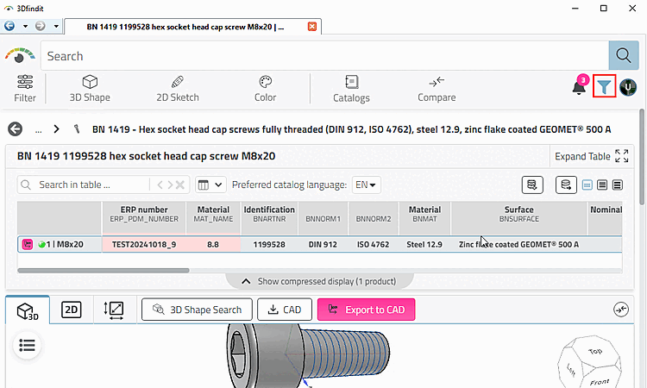
Task: Click the database export icon button
Action: [x=566, y=185]
